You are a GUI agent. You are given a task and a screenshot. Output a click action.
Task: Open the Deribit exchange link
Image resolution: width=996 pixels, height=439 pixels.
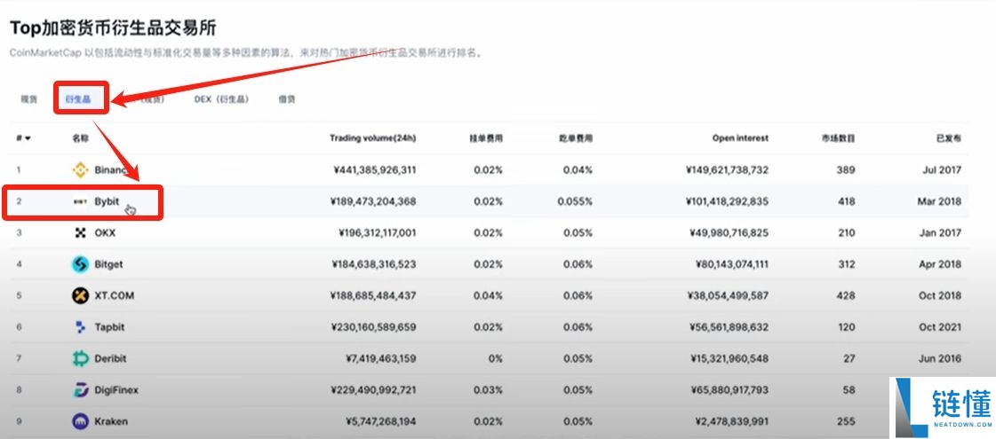coord(110,358)
